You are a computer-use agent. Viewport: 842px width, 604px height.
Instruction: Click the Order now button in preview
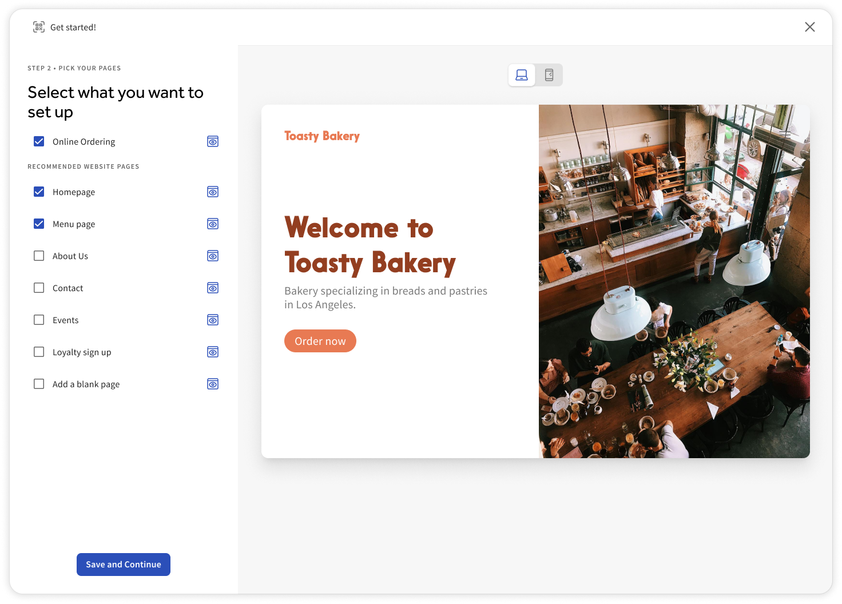320,341
